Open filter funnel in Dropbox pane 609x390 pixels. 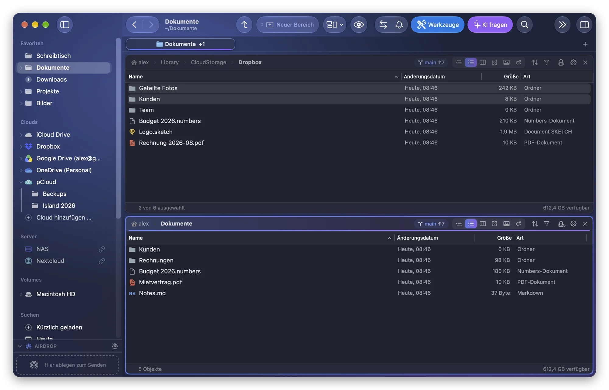547,62
